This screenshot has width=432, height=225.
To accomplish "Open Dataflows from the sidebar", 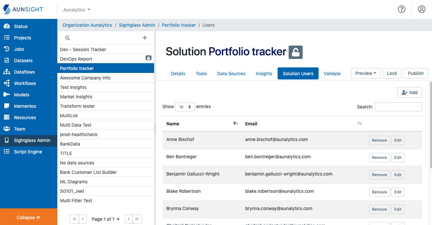I will [x=24, y=72].
